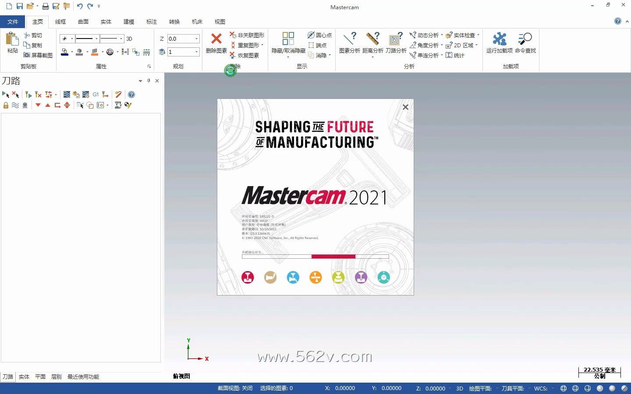Screen dimensions: 631x394
Task: Click verify selected operations icon
Action: (x=76, y=94)
